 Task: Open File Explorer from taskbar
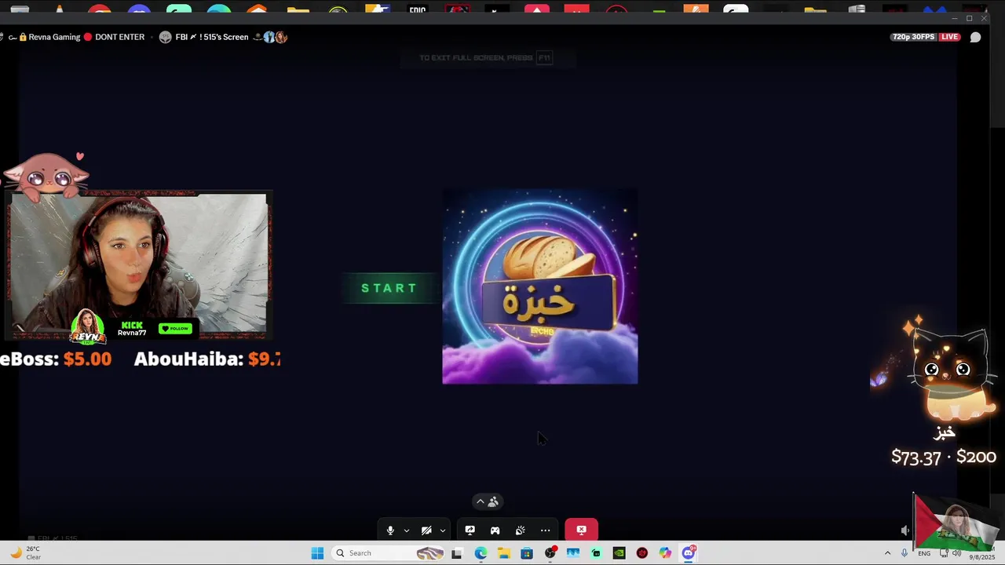pyautogui.click(x=503, y=553)
